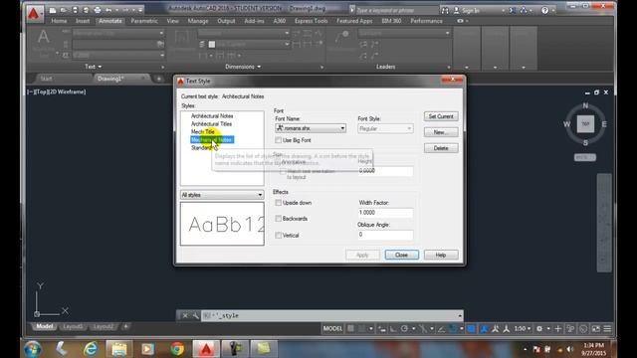This screenshot has width=637, height=358.
Task: Click the New... style button
Action: click(441, 132)
